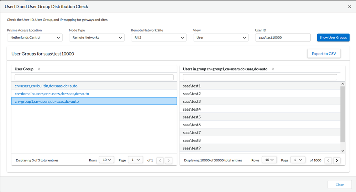The width and height of the screenshot is (356, 192).
Task: Expand the Node Type dropdown
Action: tap(96, 37)
